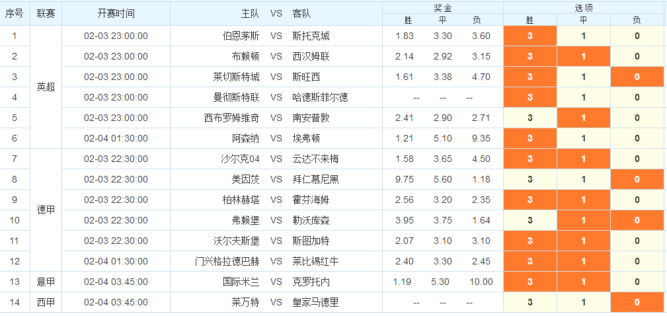Select win option 3 for 弗赖堡 match
This screenshot has height=316, width=667.
click(530, 220)
